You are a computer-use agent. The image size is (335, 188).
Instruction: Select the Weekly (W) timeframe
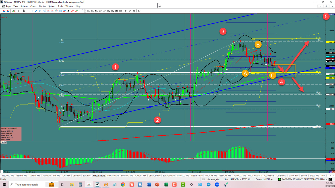tap(130, 11)
